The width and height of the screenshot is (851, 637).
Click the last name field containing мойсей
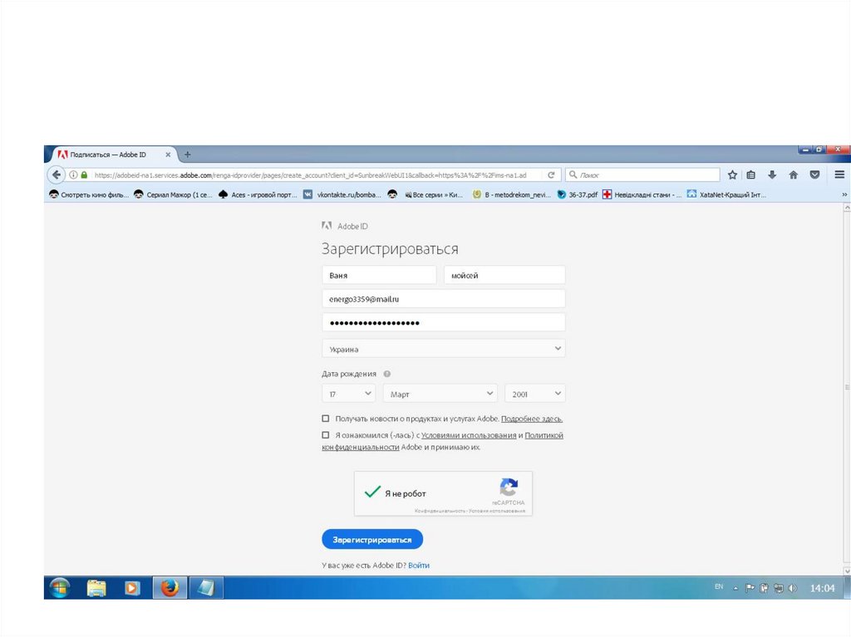click(504, 275)
